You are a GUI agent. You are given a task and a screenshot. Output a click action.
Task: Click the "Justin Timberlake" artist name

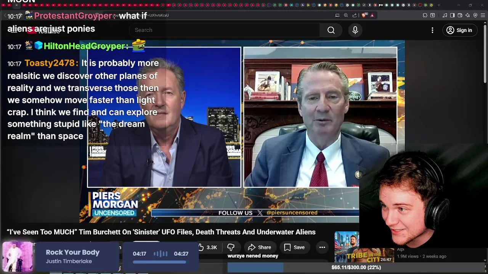69,261
